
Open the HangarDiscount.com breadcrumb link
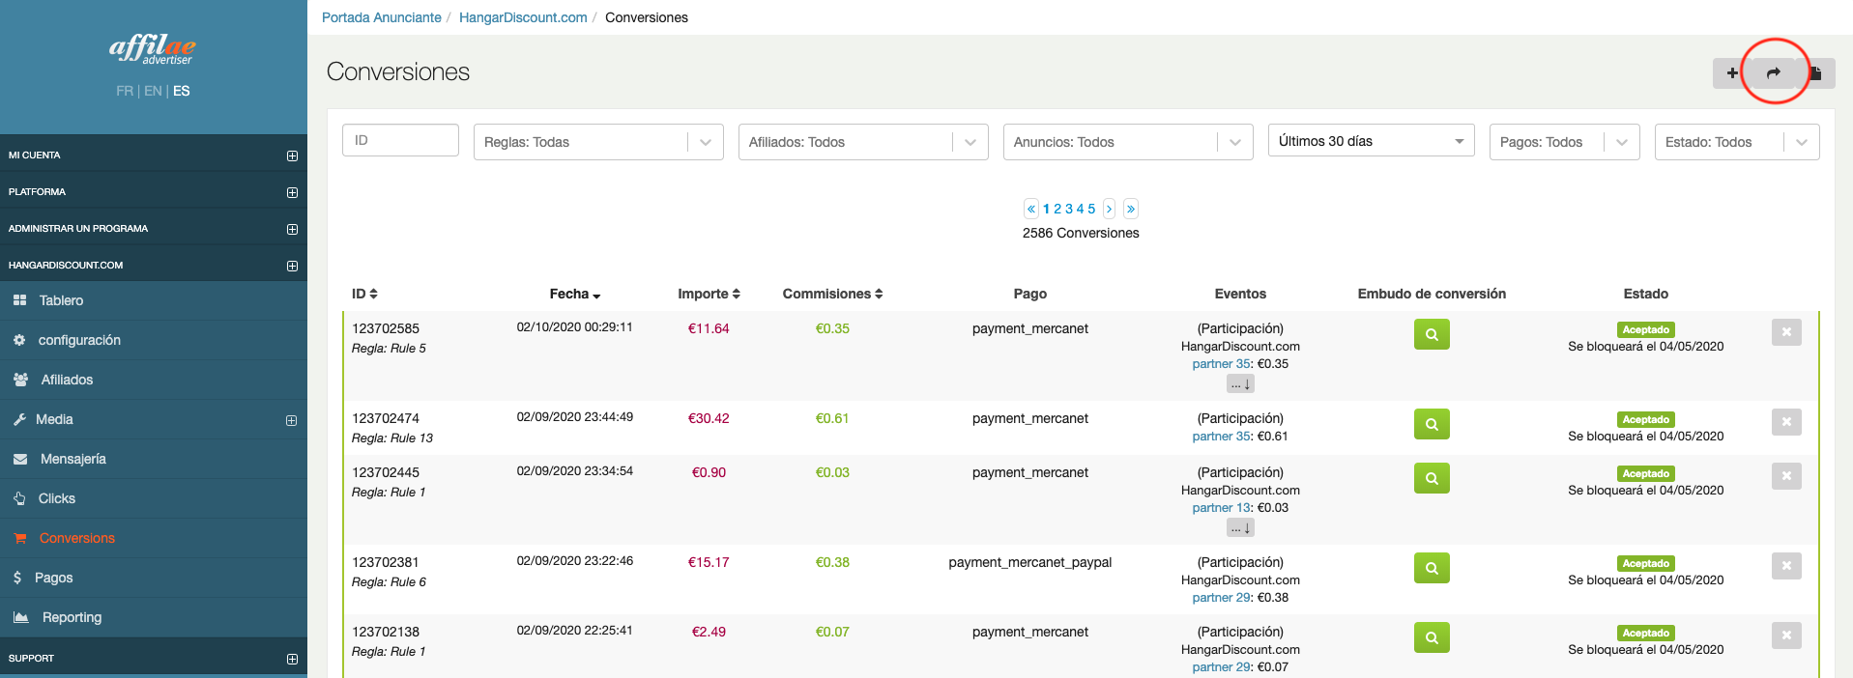pos(523,17)
